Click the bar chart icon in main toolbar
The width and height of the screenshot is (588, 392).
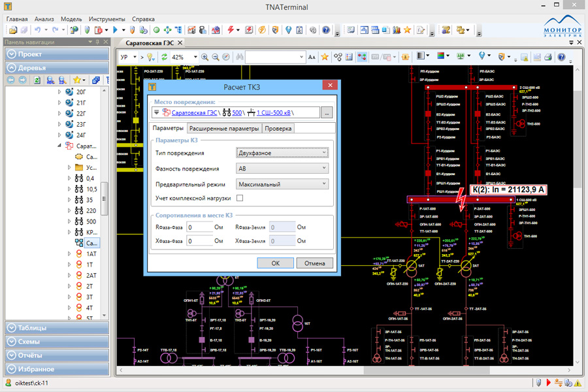tap(397, 30)
